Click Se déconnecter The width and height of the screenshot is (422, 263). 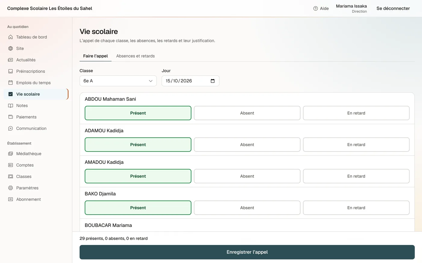tap(393, 8)
